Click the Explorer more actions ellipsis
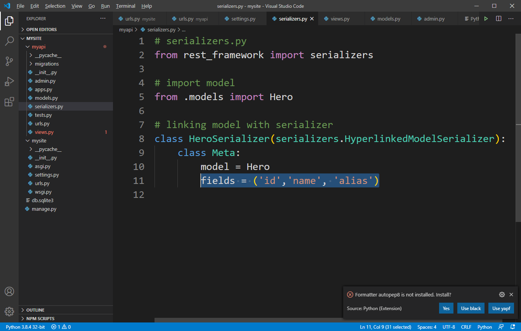This screenshot has width=521, height=331. click(x=103, y=18)
